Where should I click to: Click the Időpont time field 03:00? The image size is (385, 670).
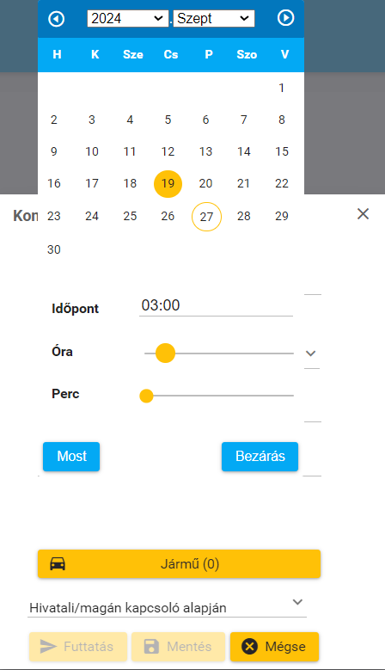(x=216, y=305)
